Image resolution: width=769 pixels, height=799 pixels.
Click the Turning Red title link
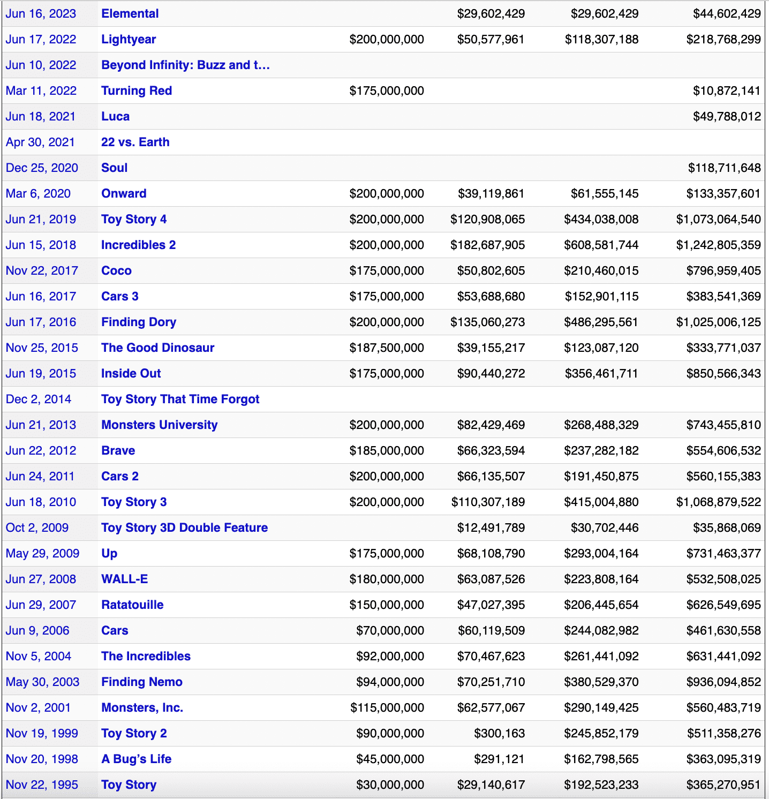tap(137, 91)
